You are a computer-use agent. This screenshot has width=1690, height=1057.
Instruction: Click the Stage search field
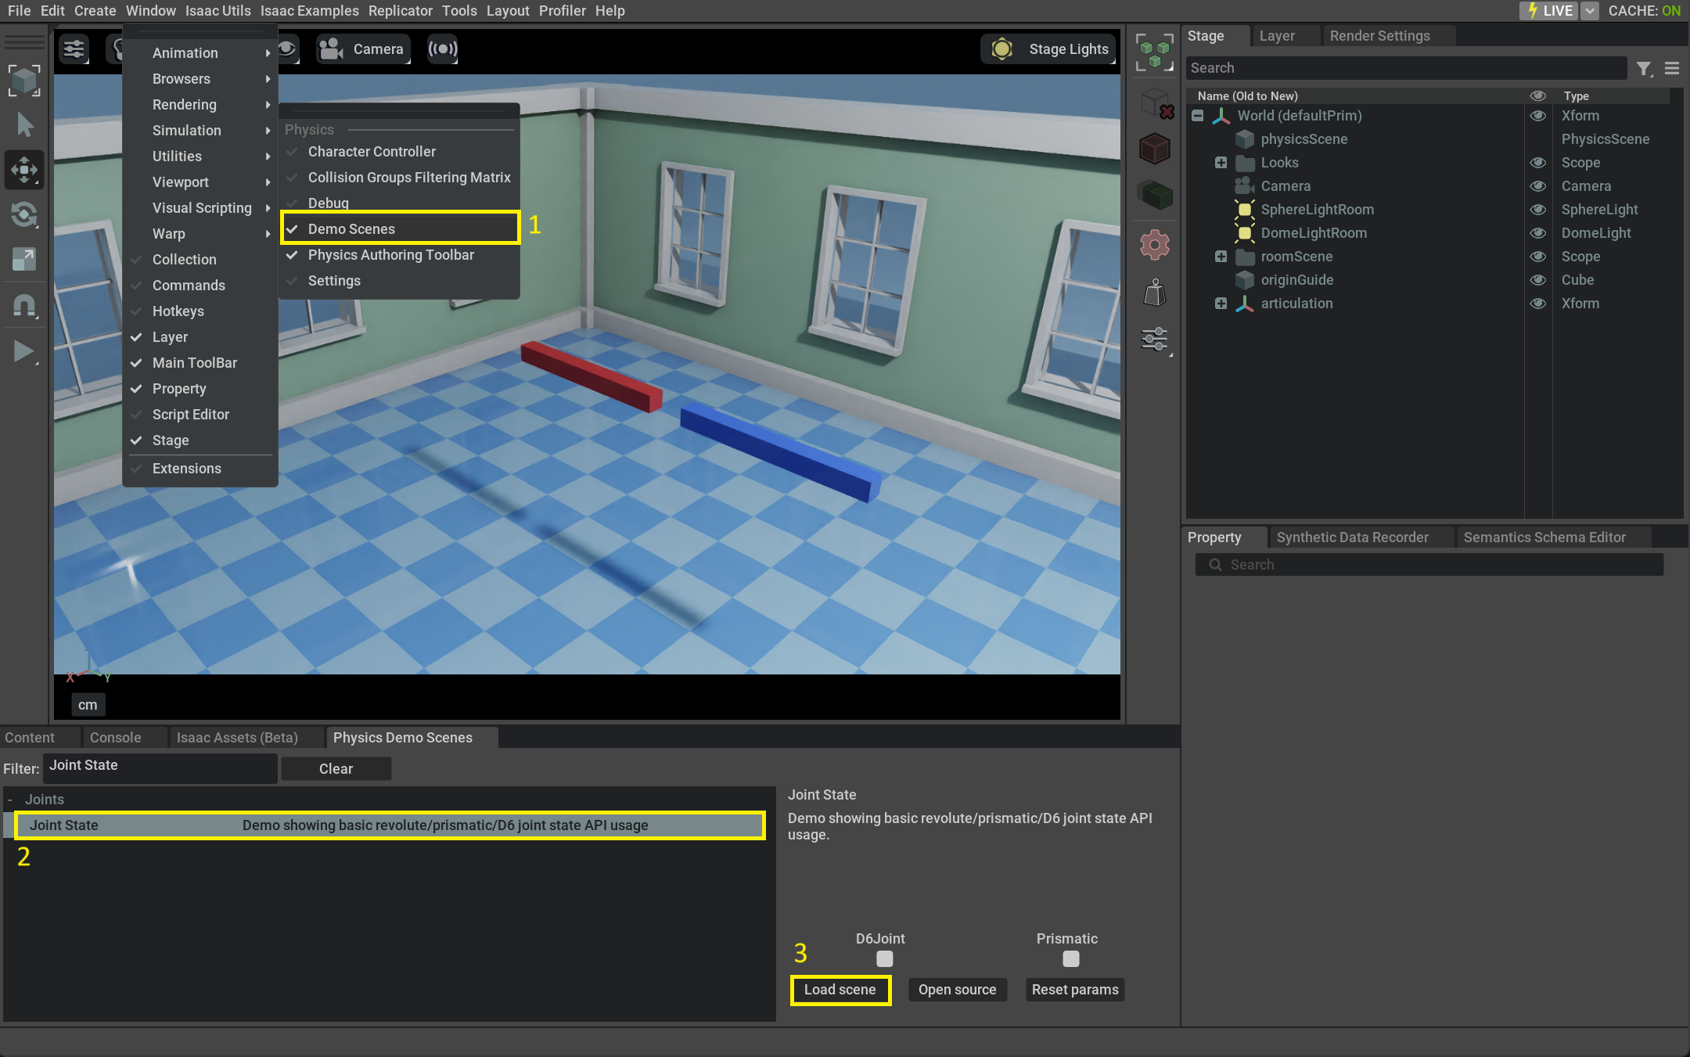click(1406, 68)
